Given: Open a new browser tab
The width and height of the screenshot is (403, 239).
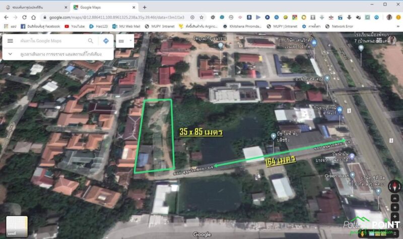Looking at the screenshot, I should (x=145, y=7).
